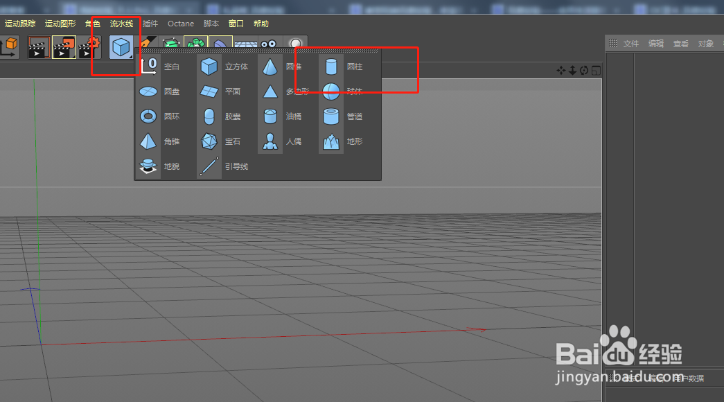724x402 pixels.
Task: Add a 宝石 platonic primitive
Action: (221, 141)
